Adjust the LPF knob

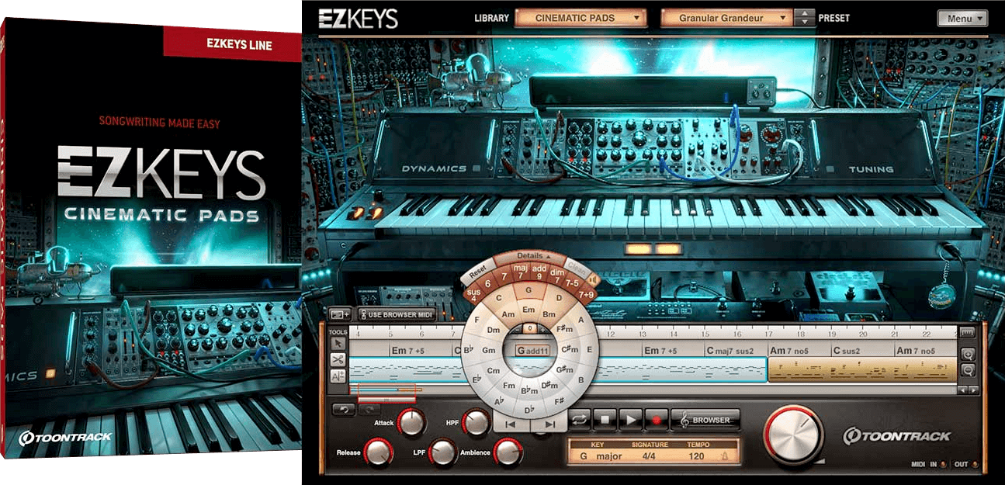[x=442, y=452]
